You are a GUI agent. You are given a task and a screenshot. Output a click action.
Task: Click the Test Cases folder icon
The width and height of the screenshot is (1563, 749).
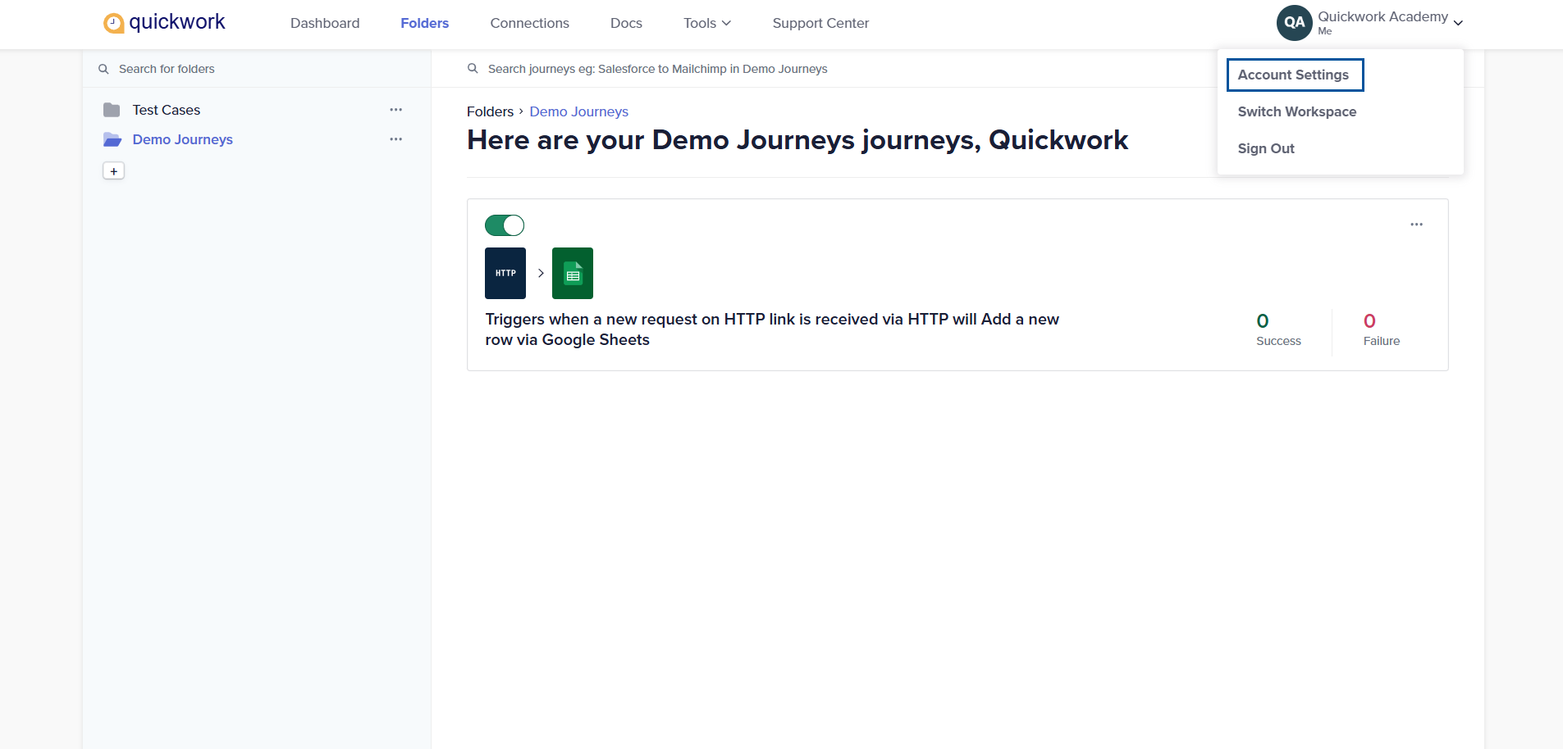[112, 110]
